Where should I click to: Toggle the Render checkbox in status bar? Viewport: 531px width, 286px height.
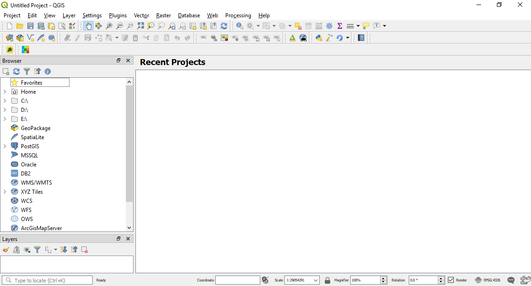pyautogui.click(x=451, y=280)
